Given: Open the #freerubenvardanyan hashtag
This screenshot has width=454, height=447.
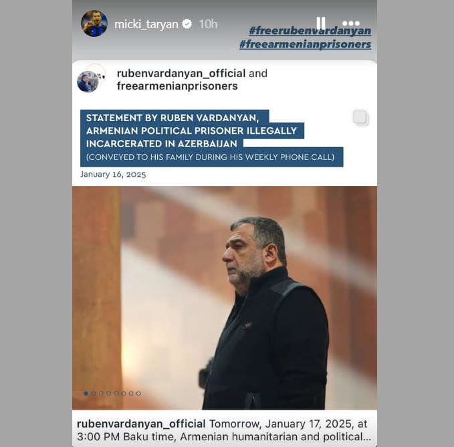Looking at the screenshot, I should (310, 31).
